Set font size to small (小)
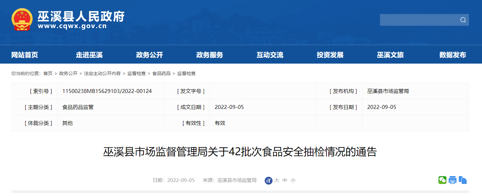 click(x=293, y=180)
